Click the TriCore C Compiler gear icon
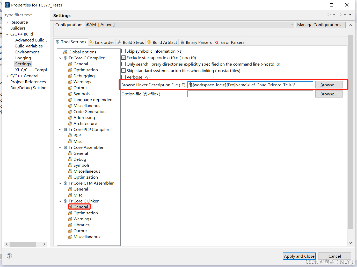 [x=65, y=58]
